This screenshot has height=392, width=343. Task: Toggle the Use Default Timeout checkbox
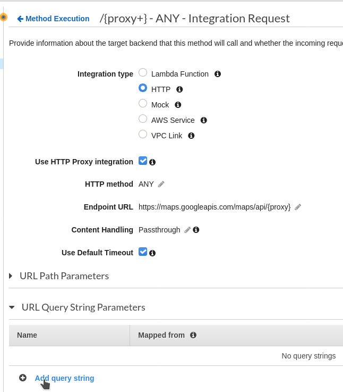pyautogui.click(x=143, y=252)
